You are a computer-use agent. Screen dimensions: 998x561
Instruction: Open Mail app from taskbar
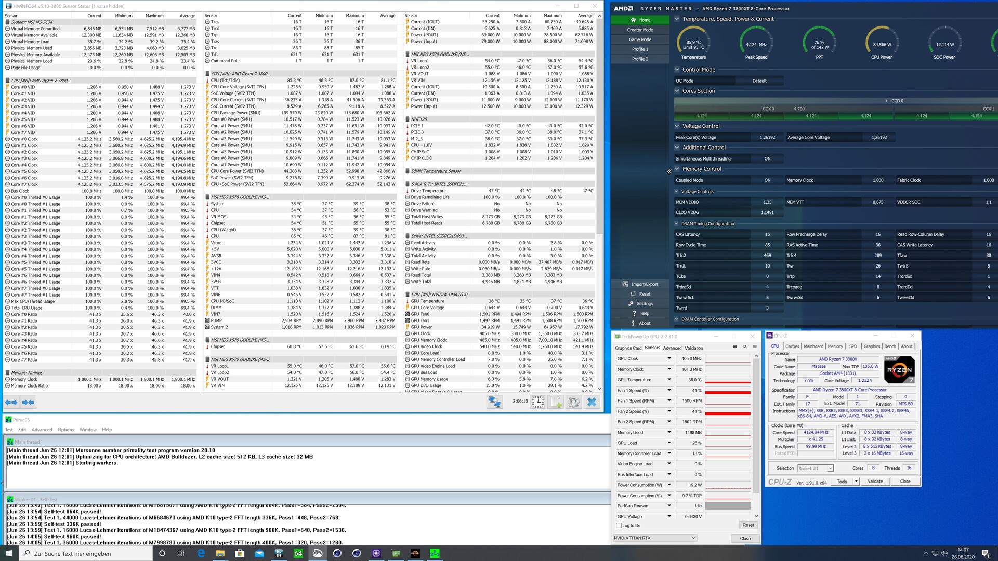(x=259, y=553)
